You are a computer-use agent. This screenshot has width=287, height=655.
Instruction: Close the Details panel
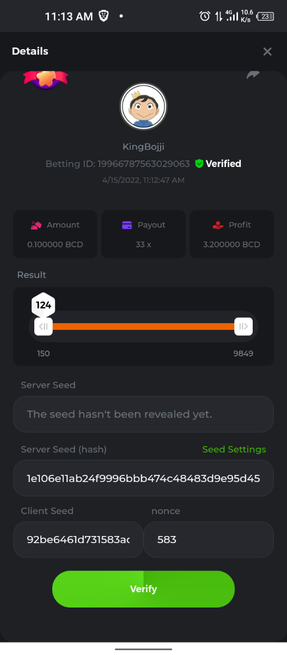[x=267, y=51]
